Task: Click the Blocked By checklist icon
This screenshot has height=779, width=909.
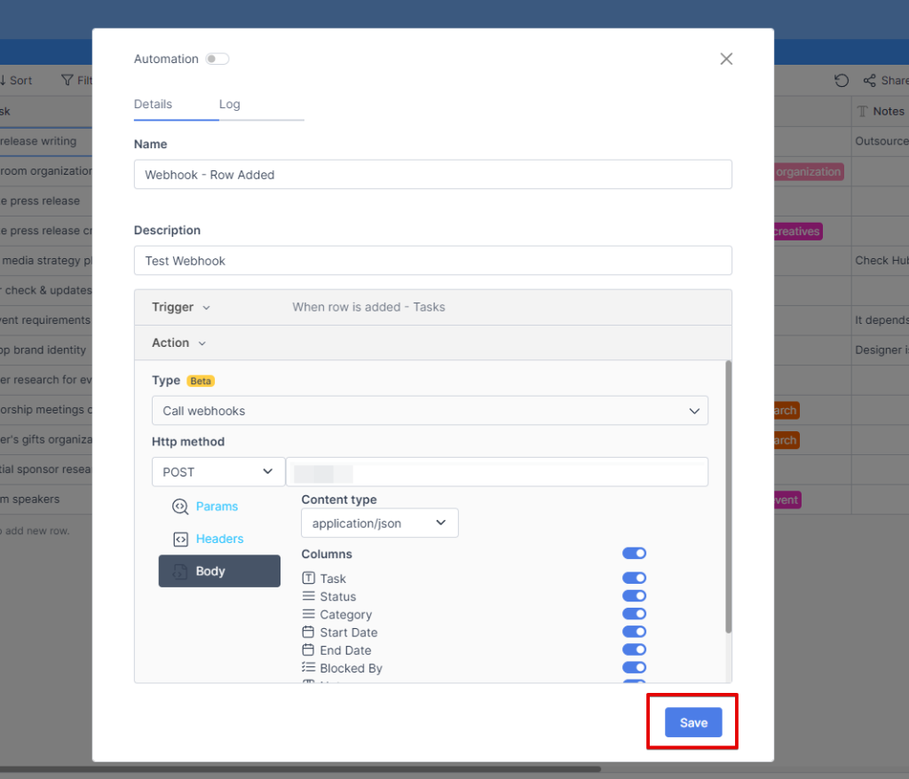Action: [309, 668]
